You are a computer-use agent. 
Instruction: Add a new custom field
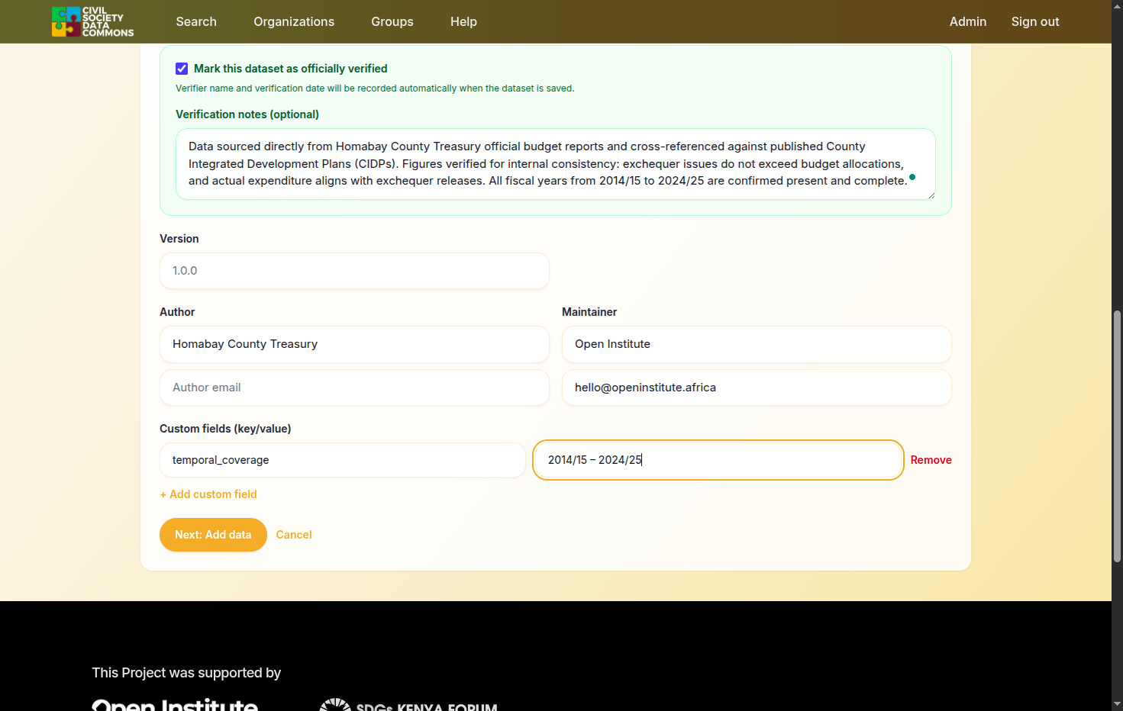[x=208, y=494]
